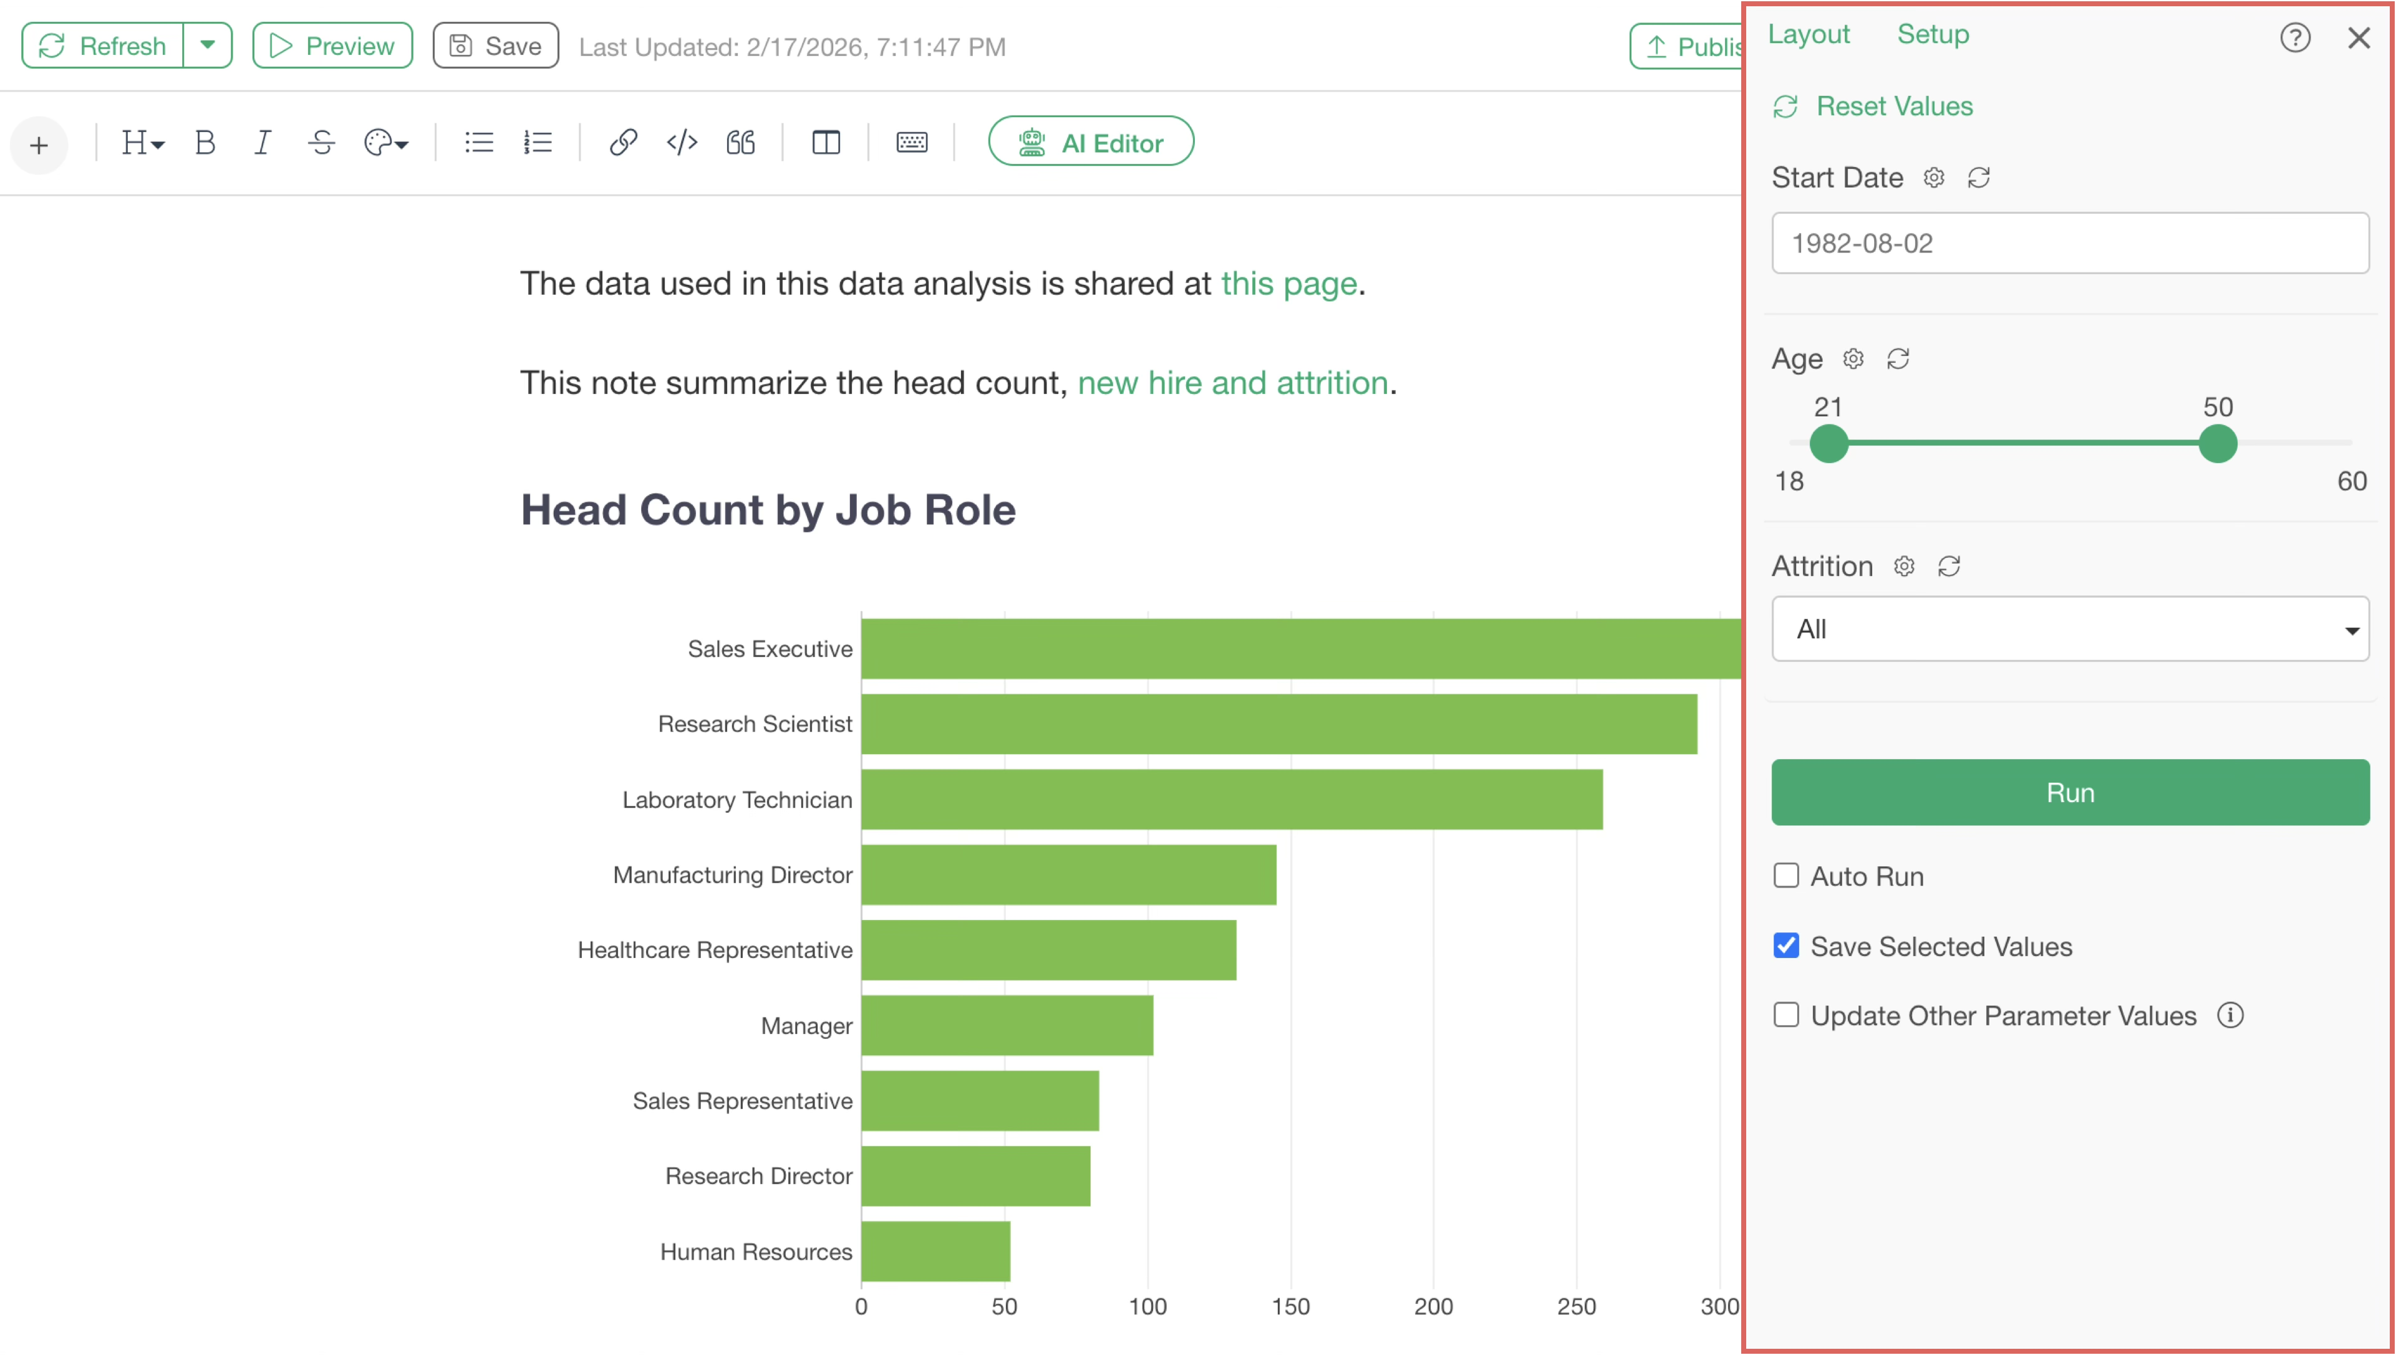Click the Bold formatting icon
2396x1355 pixels.
coord(205,142)
